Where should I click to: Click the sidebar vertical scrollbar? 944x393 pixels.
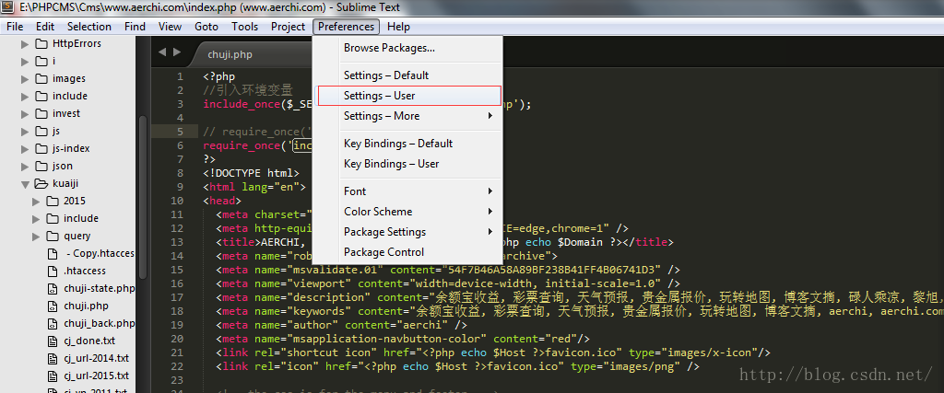point(142,197)
